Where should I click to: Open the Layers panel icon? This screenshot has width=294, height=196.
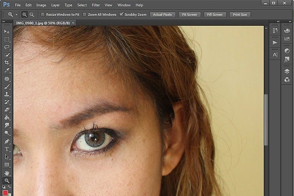pyautogui.click(x=287, y=71)
